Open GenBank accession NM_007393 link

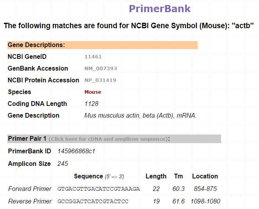[x=101, y=69]
